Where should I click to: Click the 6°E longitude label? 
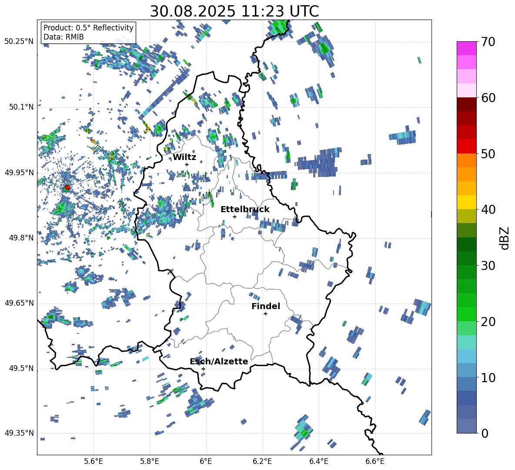206,461
